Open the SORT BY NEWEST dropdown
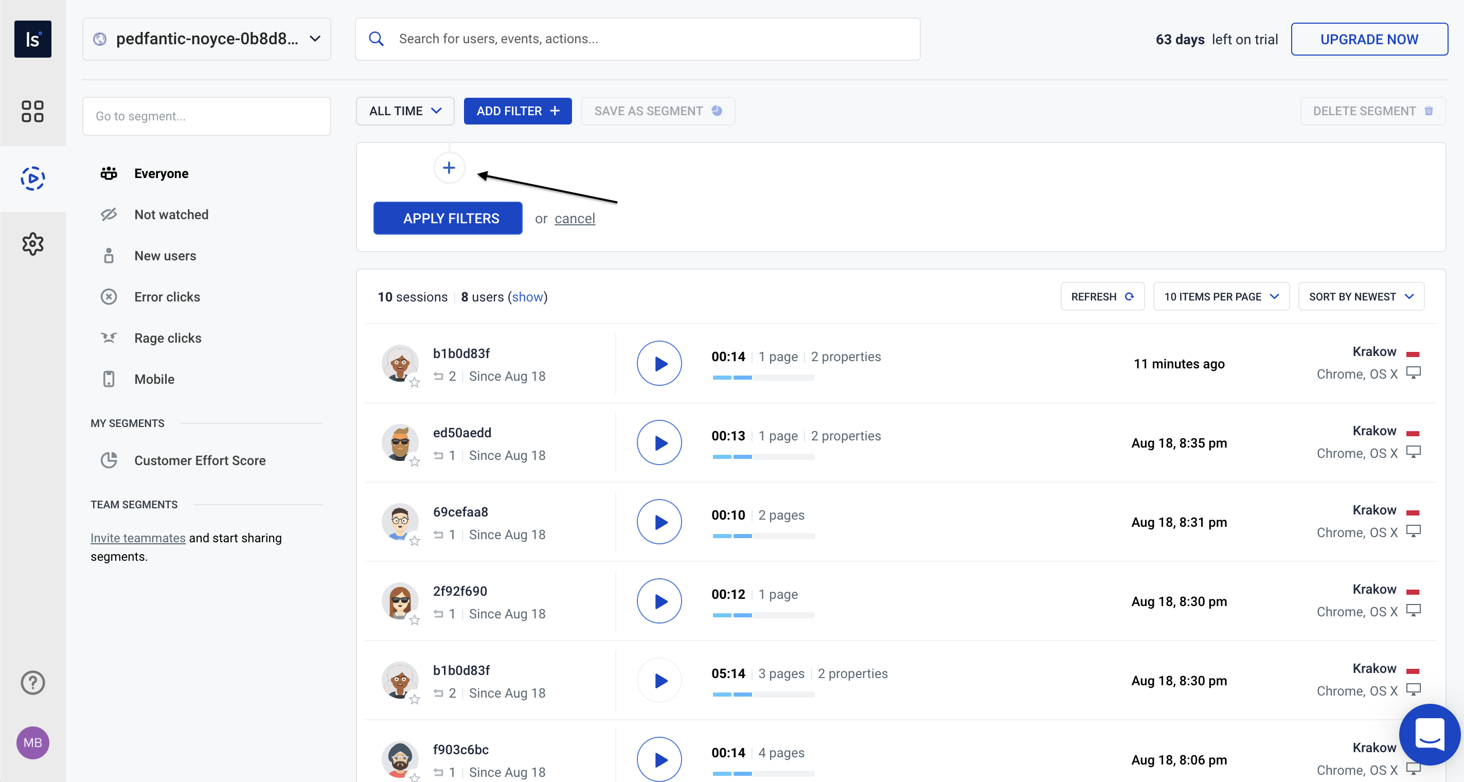Screen dimensions: 1464x782 coord(1361,296)
